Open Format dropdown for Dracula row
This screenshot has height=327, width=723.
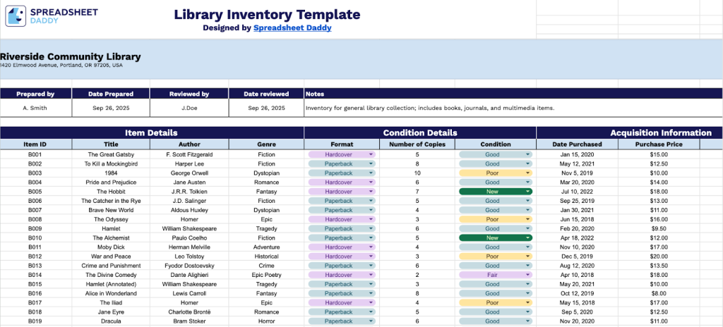click(x=371, y=321)
